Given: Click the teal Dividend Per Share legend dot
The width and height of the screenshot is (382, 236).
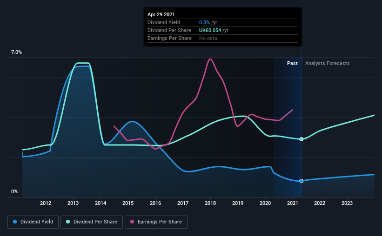Looking at the screenshot, I should point(68,222).
